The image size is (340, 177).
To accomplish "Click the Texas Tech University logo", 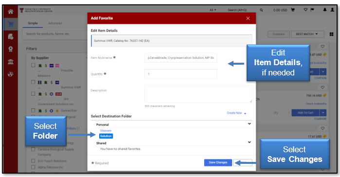I will click(x=36, y=10).
